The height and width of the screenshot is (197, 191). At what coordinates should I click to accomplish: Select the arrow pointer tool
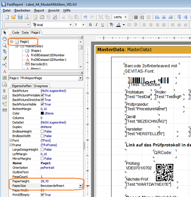coord(5,33)
